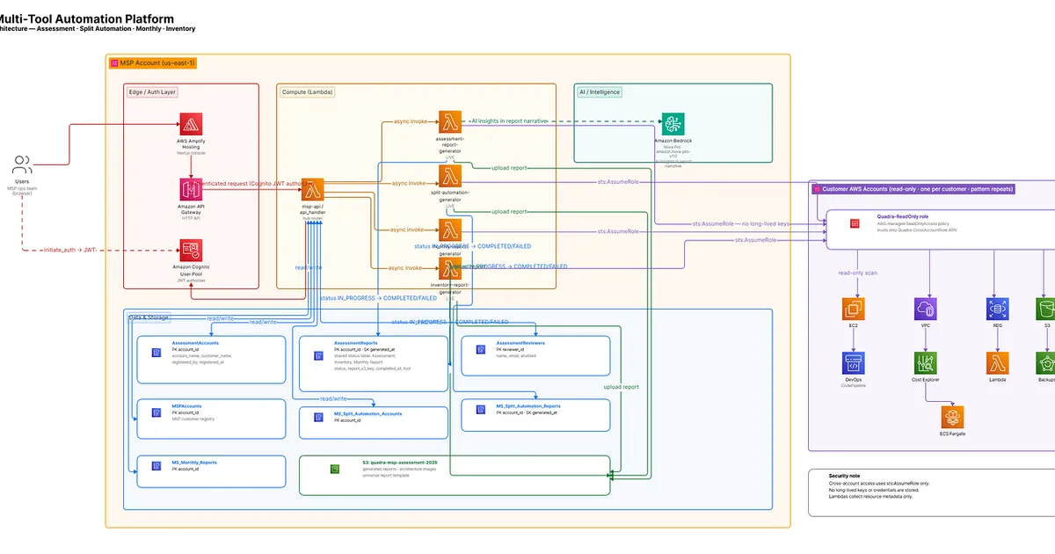Viewport: 1055px width, 554px height.
Task: Click the Data & Storage group label
Action: [149, 317]
